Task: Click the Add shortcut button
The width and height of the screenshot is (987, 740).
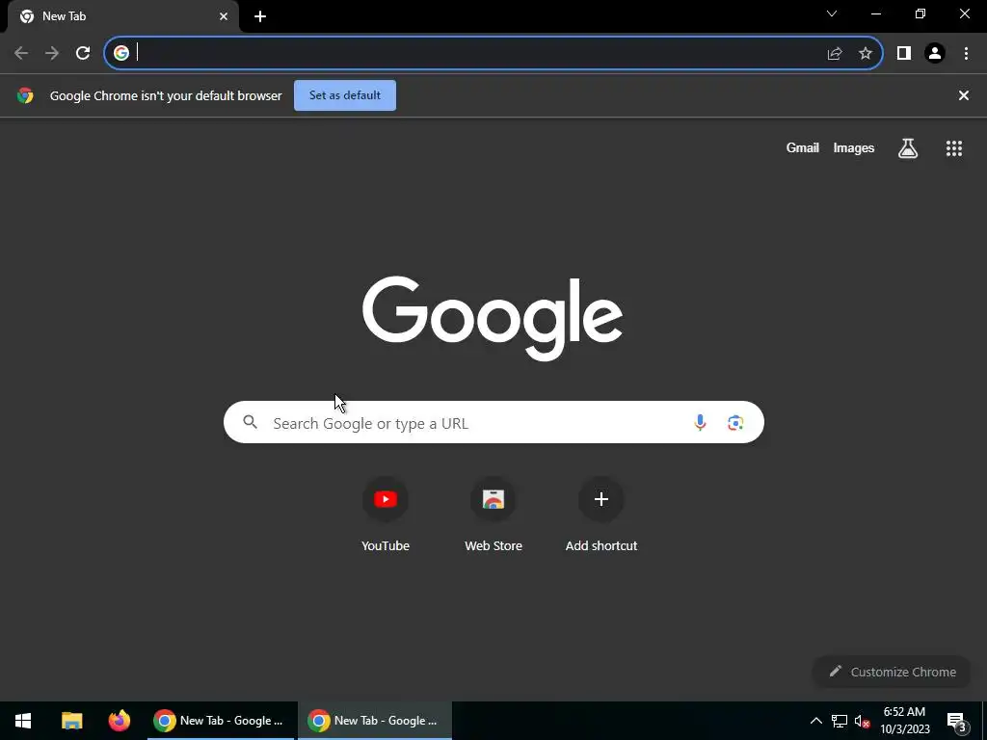Action: click(601, 516)
